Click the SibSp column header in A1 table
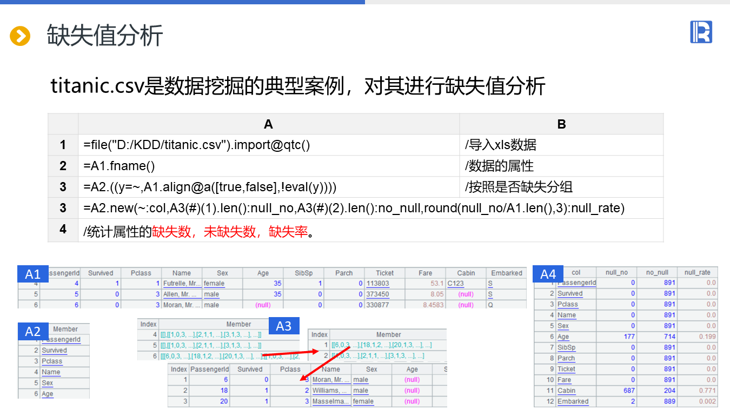Image resolution: width=730 pixels, height=410 pixels. [x=303, y=273]
